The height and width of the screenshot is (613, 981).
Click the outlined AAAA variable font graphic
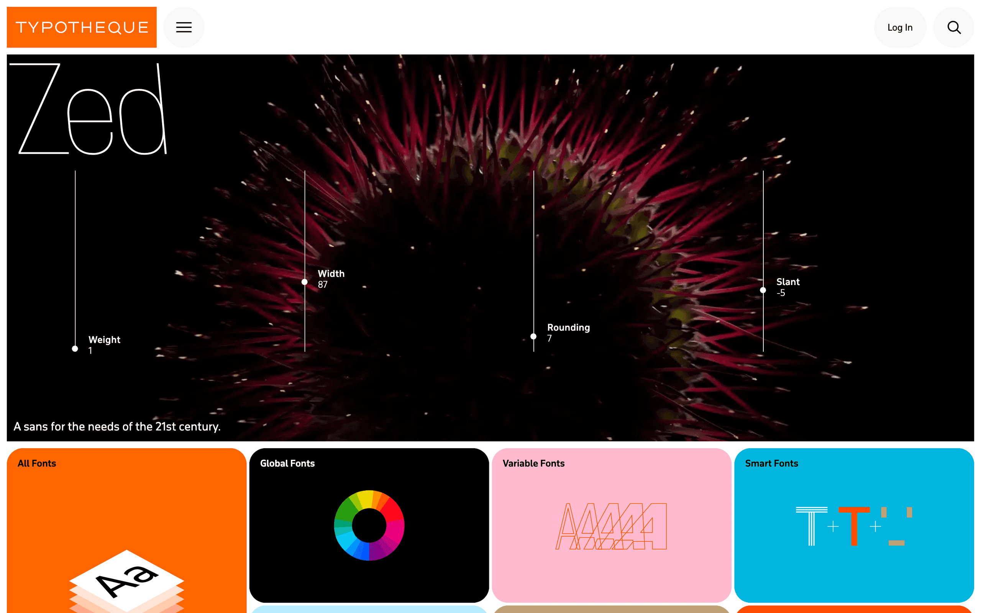click(x=611, y=526)
